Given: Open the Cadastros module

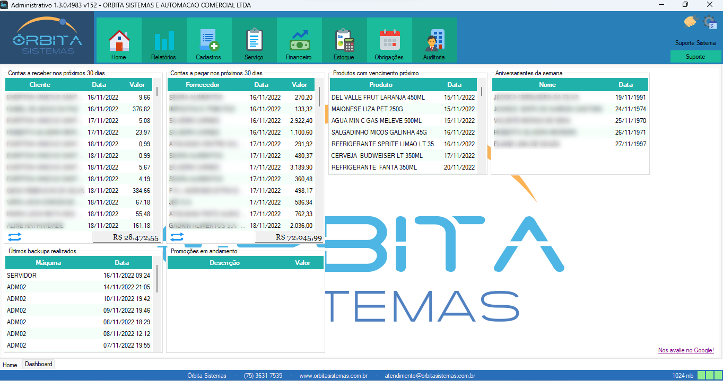Looking at the screenshot, I should pyautogui.click(x=208, y=40).
